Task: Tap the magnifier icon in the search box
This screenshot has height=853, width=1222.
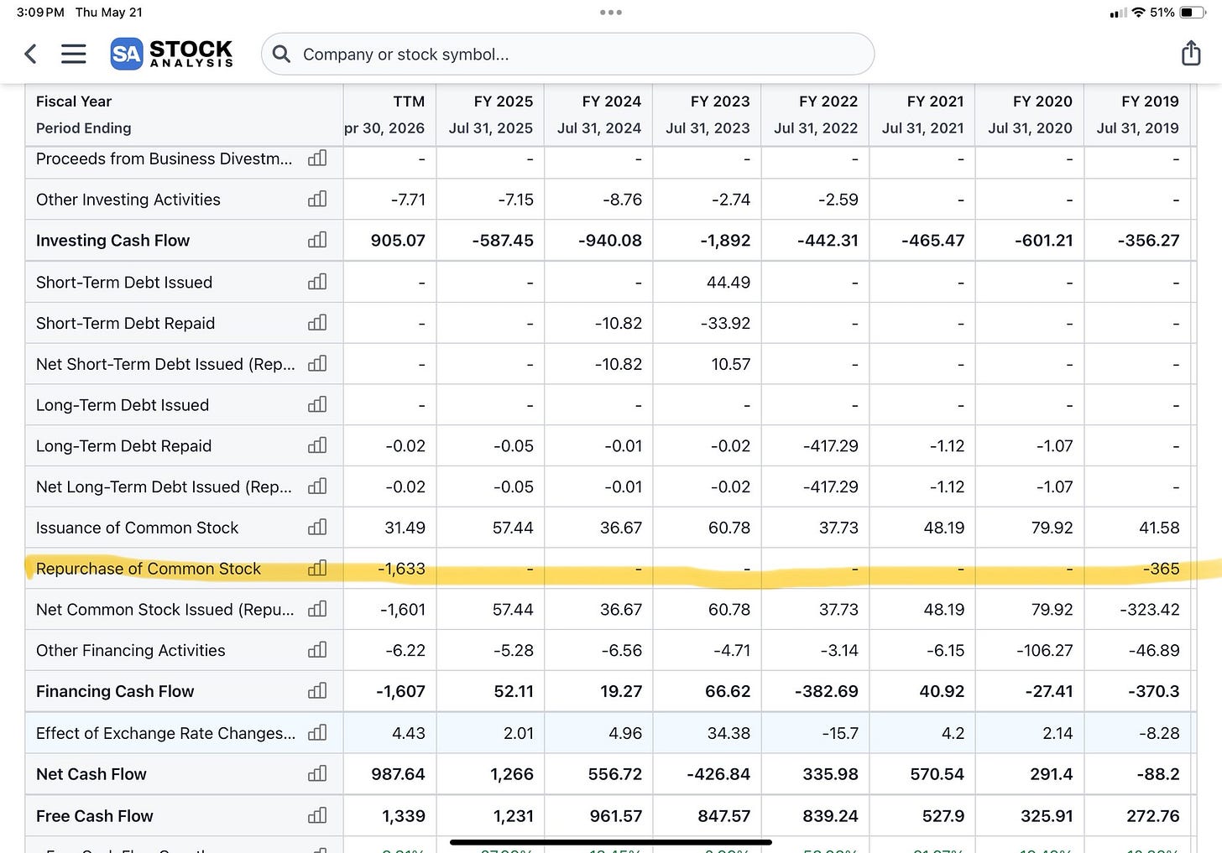Action: 282,55
